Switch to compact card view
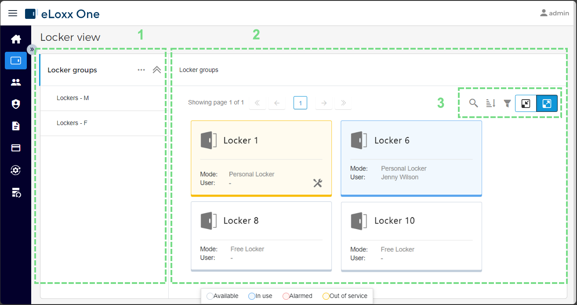 tap(526, 104)
